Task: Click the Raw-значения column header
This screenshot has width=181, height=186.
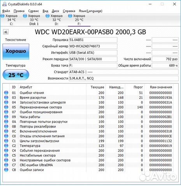Action: 161,87
